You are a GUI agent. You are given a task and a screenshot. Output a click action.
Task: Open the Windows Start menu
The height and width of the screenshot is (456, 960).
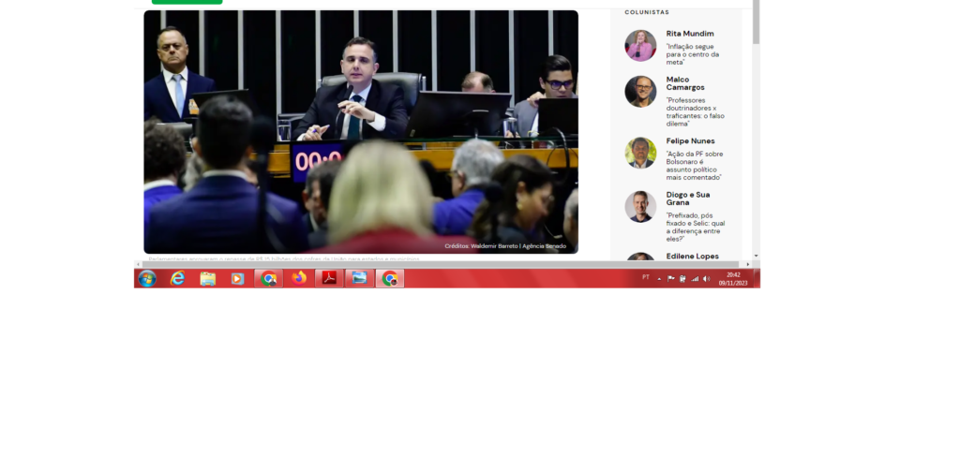(x=147, y=279)
